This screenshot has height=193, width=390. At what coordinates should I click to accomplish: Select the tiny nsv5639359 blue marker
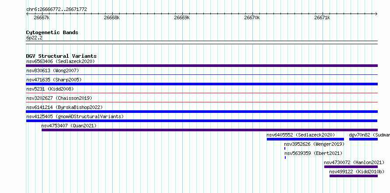click(x=285, y=158)
